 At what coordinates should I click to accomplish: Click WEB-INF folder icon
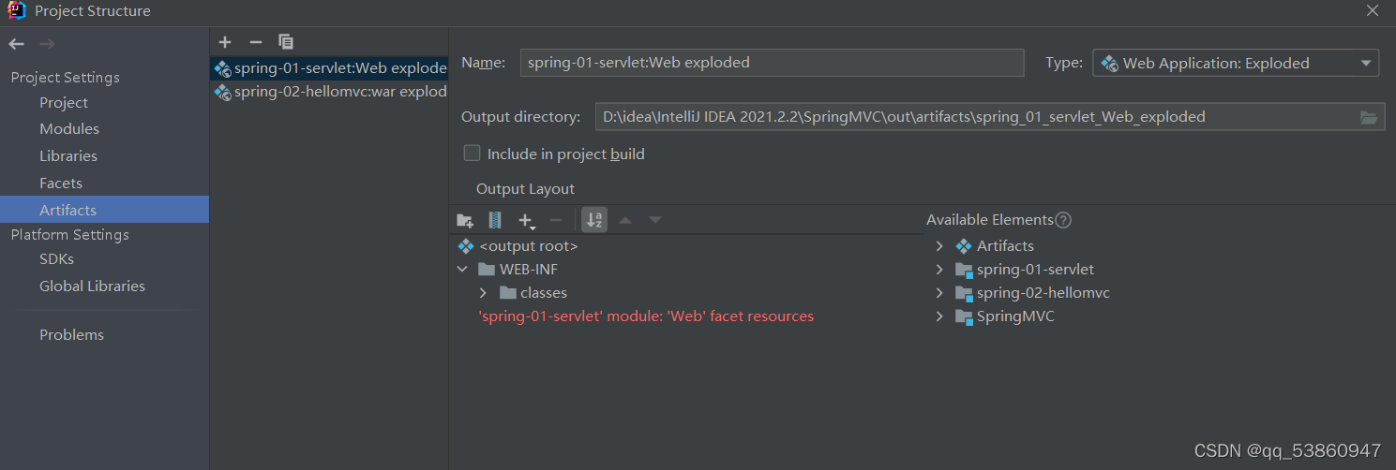[x=486, y=270]
